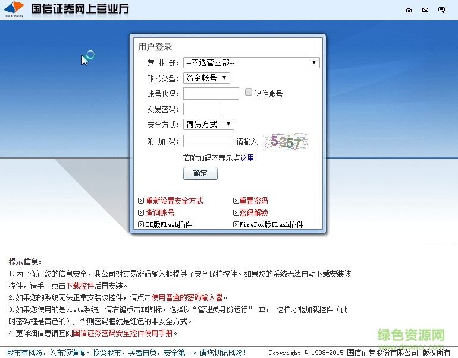
Task: Focus the 交易密码 password field
Action: pyautogui.click(x=202, y=109)
